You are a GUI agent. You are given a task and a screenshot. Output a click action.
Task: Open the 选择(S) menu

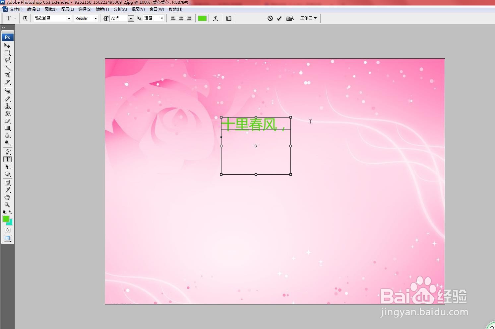[x=85, y=9]
